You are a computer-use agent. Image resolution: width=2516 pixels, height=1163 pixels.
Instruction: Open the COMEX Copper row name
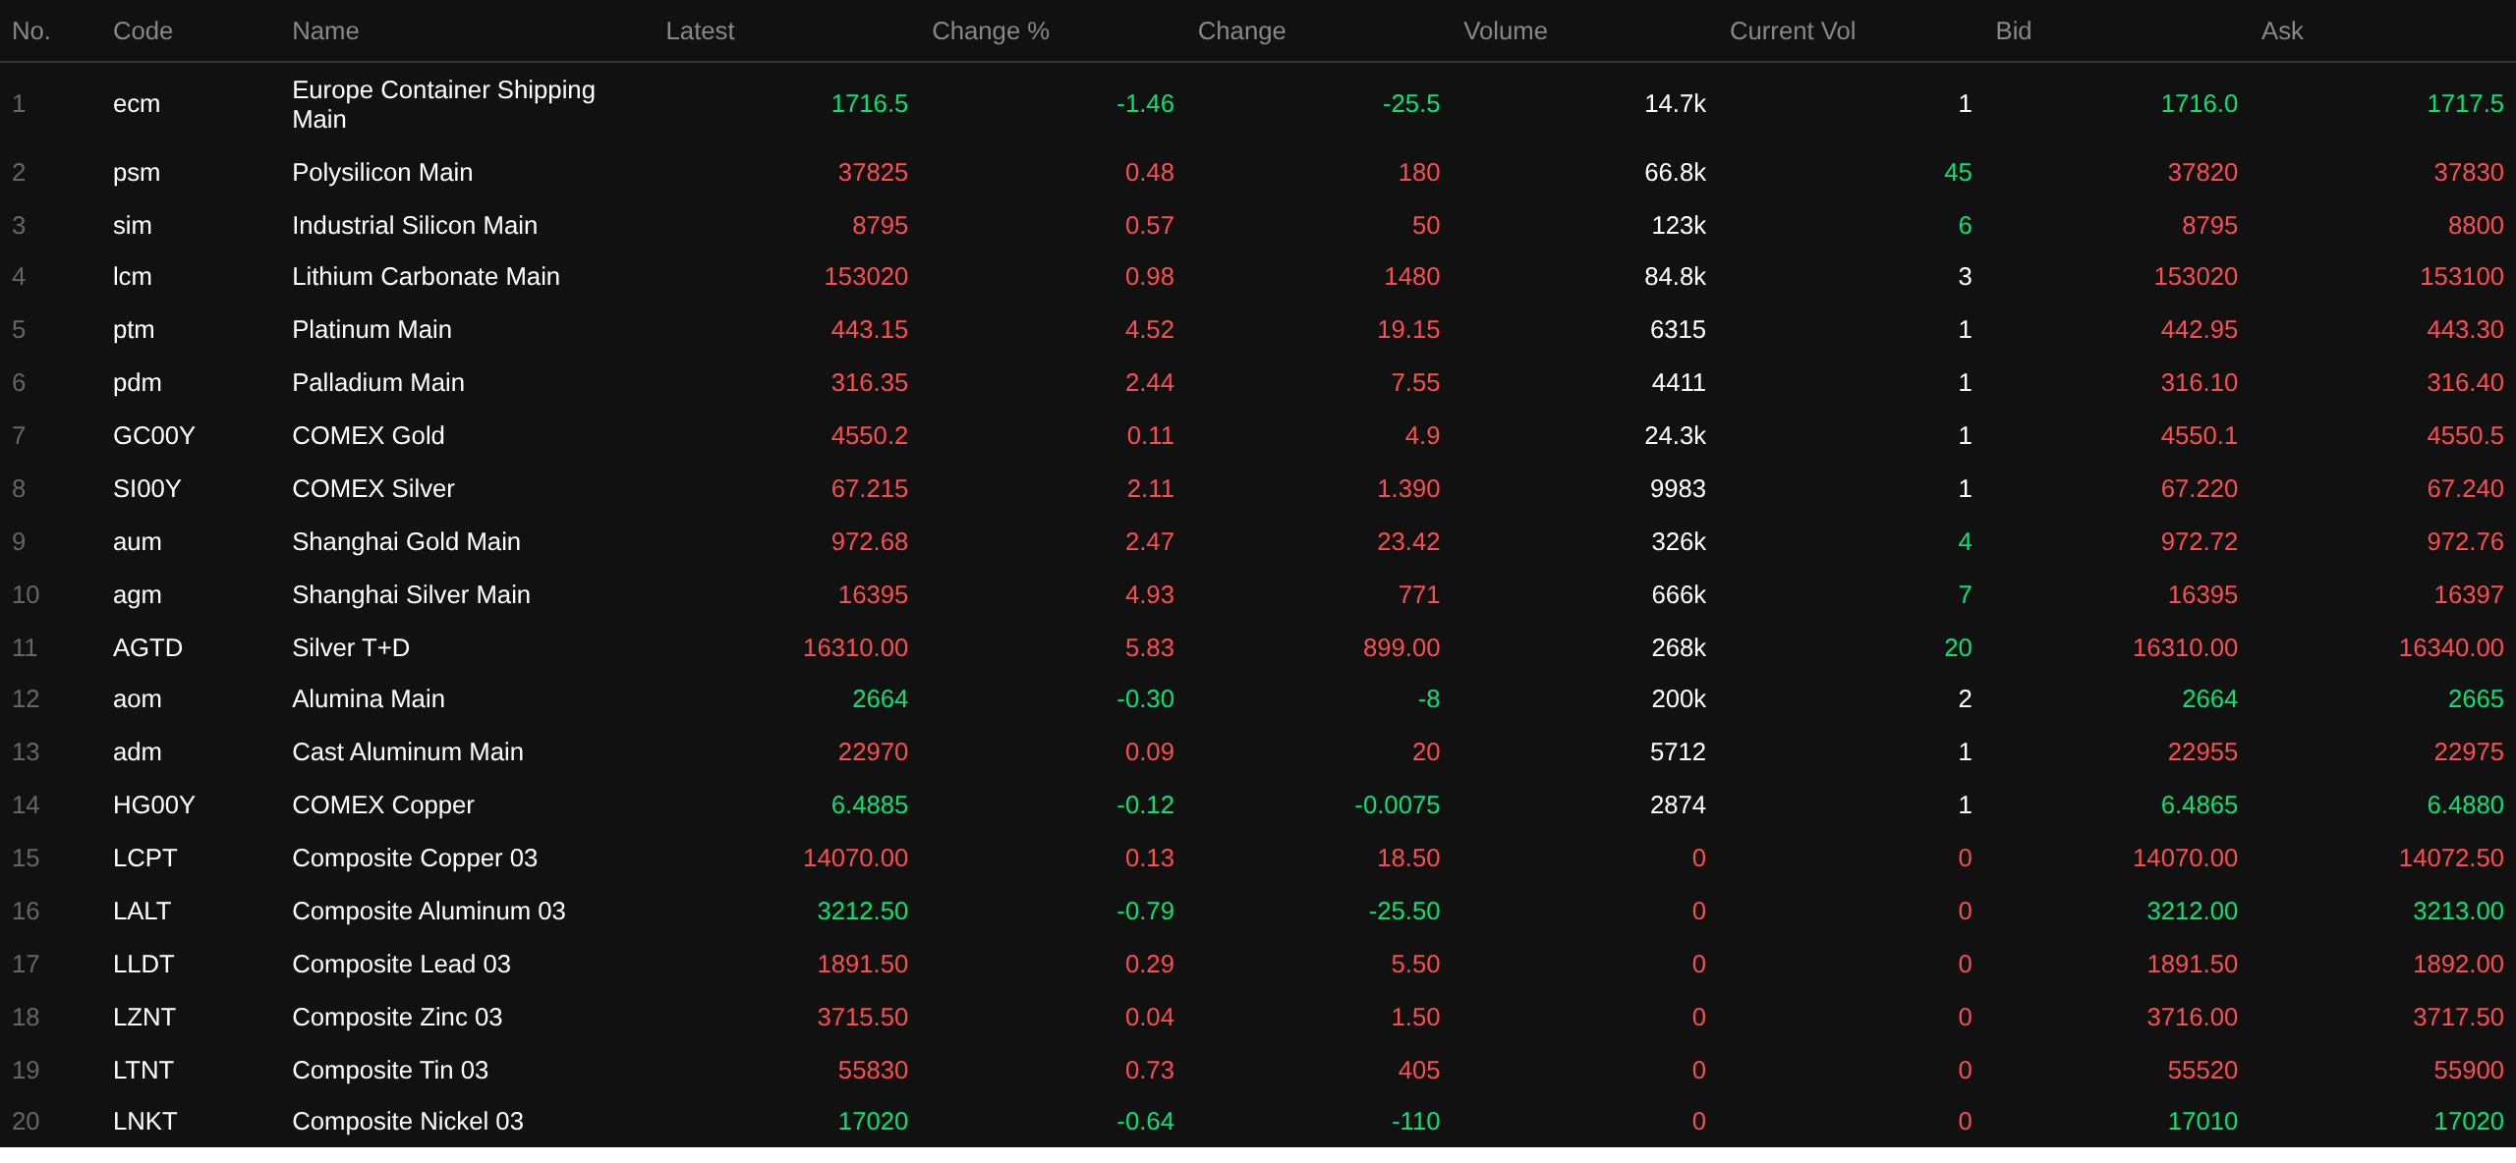coord(383,805)
